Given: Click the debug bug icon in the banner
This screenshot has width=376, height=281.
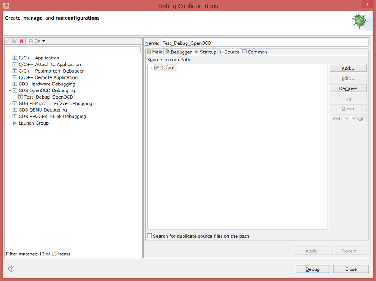Looking at the screenshot, I should click(360, 21).
